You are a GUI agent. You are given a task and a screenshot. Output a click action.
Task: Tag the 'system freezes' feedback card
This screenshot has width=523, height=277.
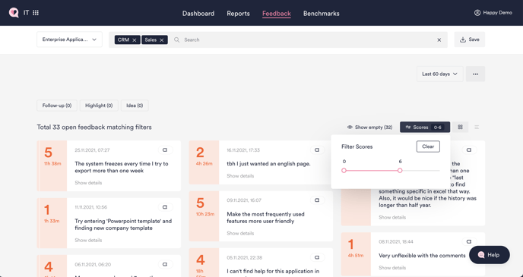pyautogui.click(x=165, y=150)
